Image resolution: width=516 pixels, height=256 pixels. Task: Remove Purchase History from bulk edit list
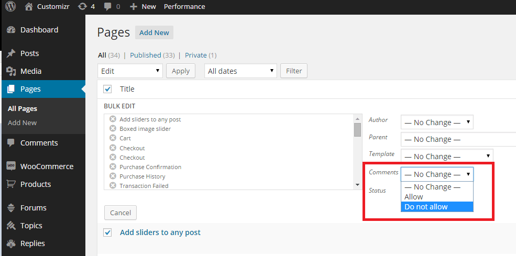(x=113, y=176)
